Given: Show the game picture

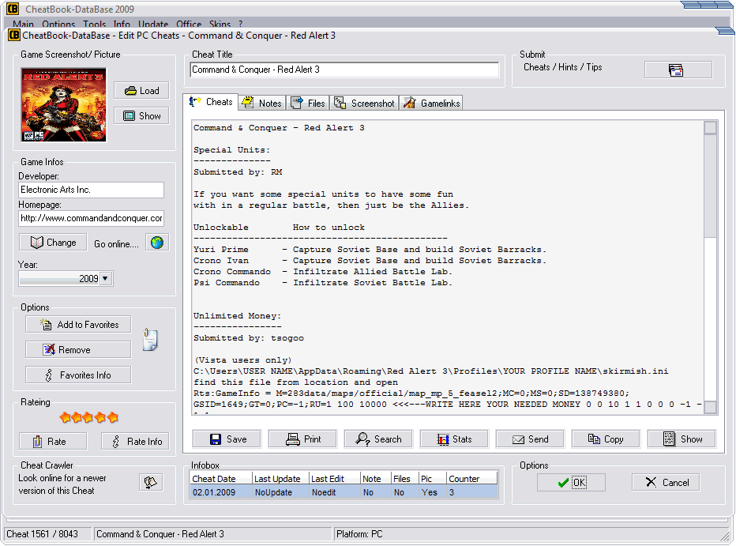Looking at the screenshot, I should tap(141, 116).
